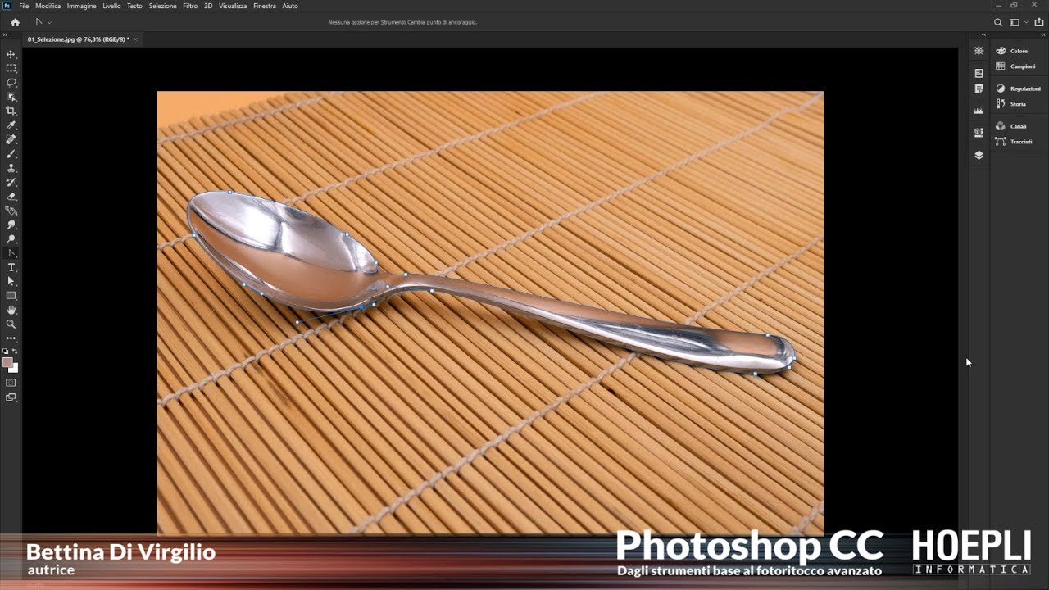Open the Testo menu
This screenshot has width=1049, height=590.
[x=134, y=6]
